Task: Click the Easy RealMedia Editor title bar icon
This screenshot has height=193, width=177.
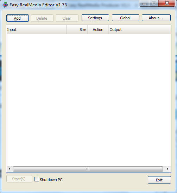Action: (x=5, y=5)
